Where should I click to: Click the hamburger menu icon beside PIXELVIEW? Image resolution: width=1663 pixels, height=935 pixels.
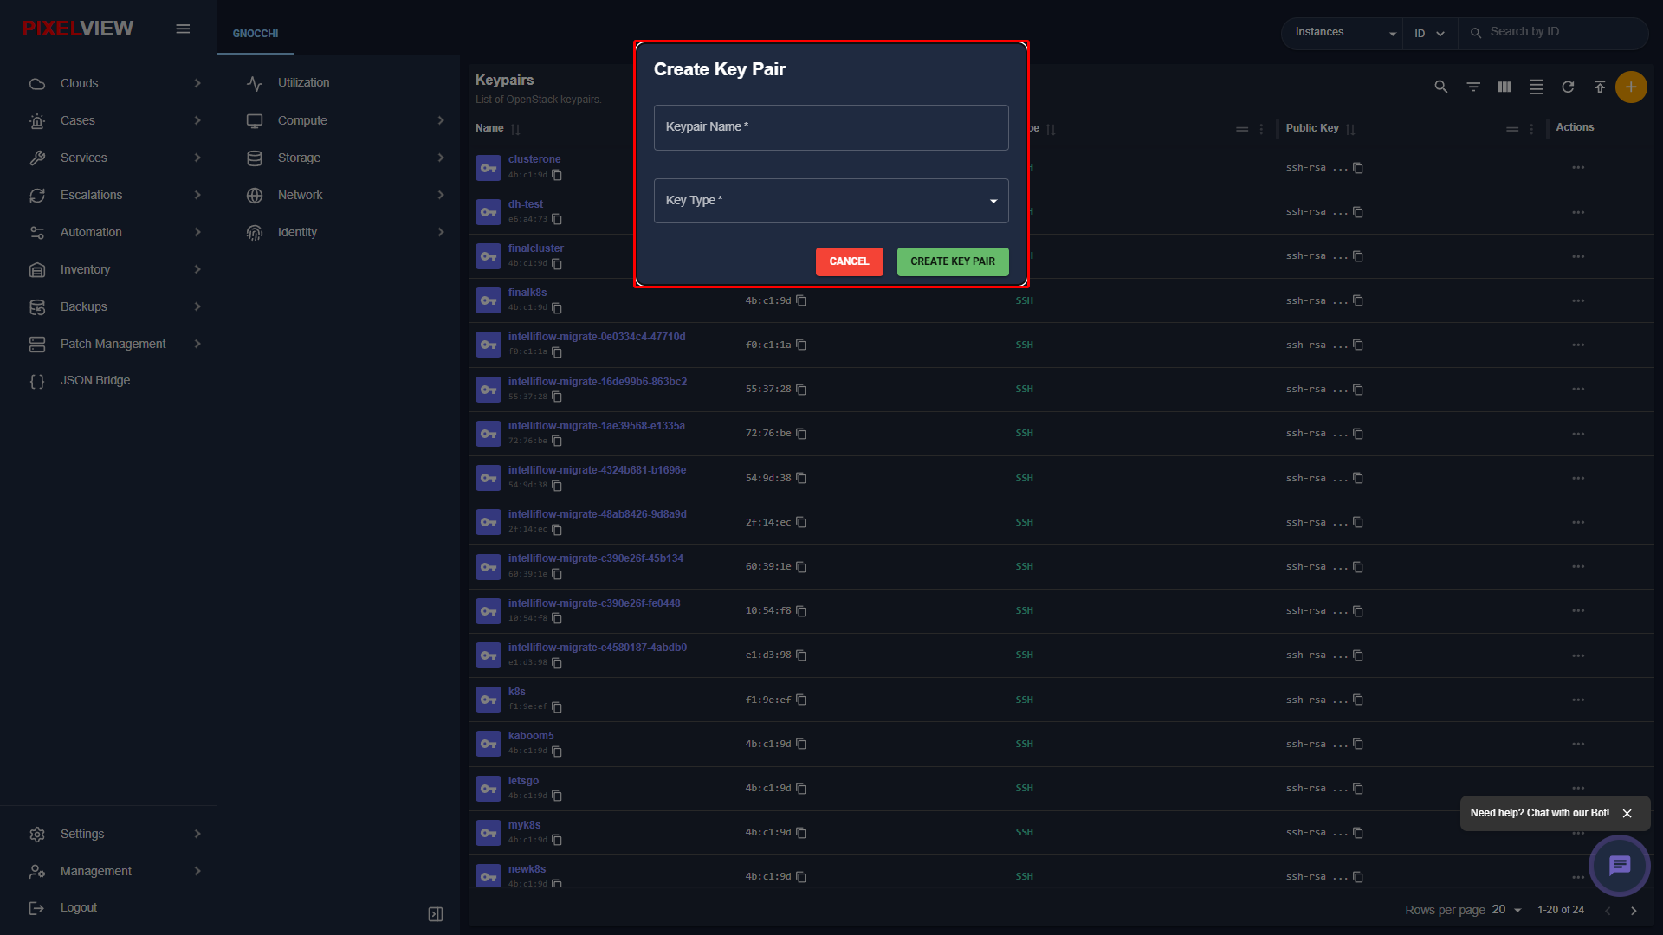click(183, 29)
